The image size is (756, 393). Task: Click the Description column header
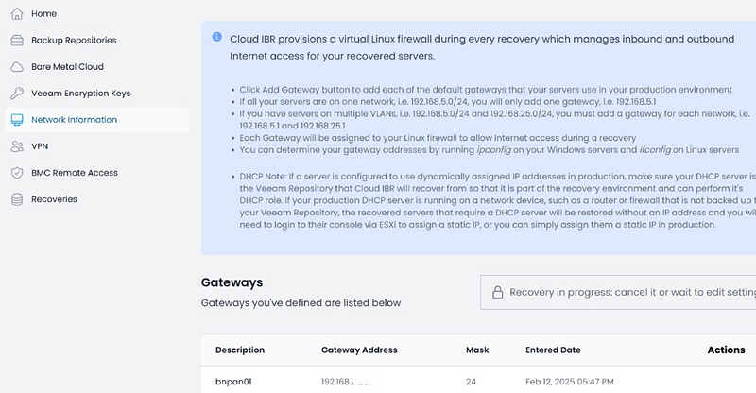240,350
